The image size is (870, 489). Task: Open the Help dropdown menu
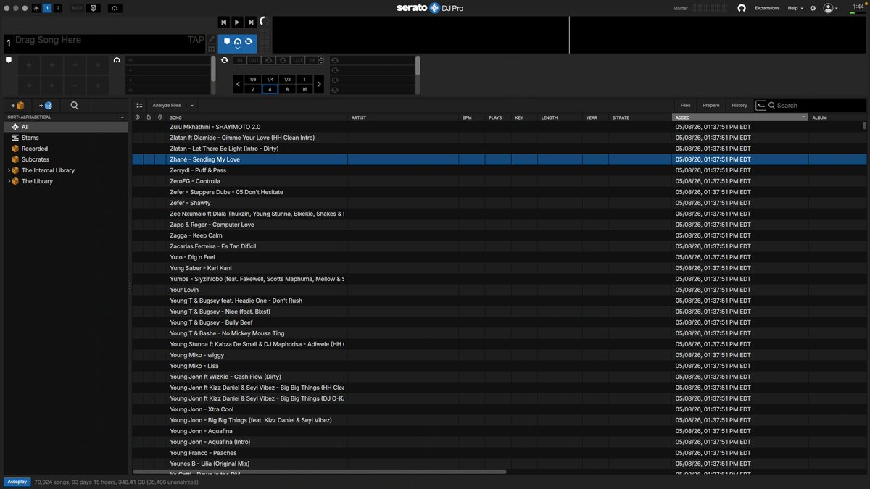[795, 8]
